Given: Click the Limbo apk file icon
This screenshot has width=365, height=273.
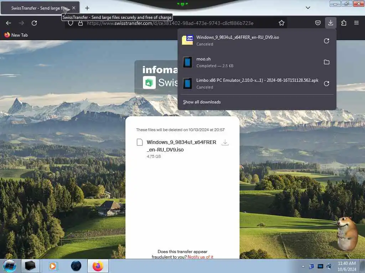Looking at the screenshot, I should pyautogui.click(x=187, y=84).
